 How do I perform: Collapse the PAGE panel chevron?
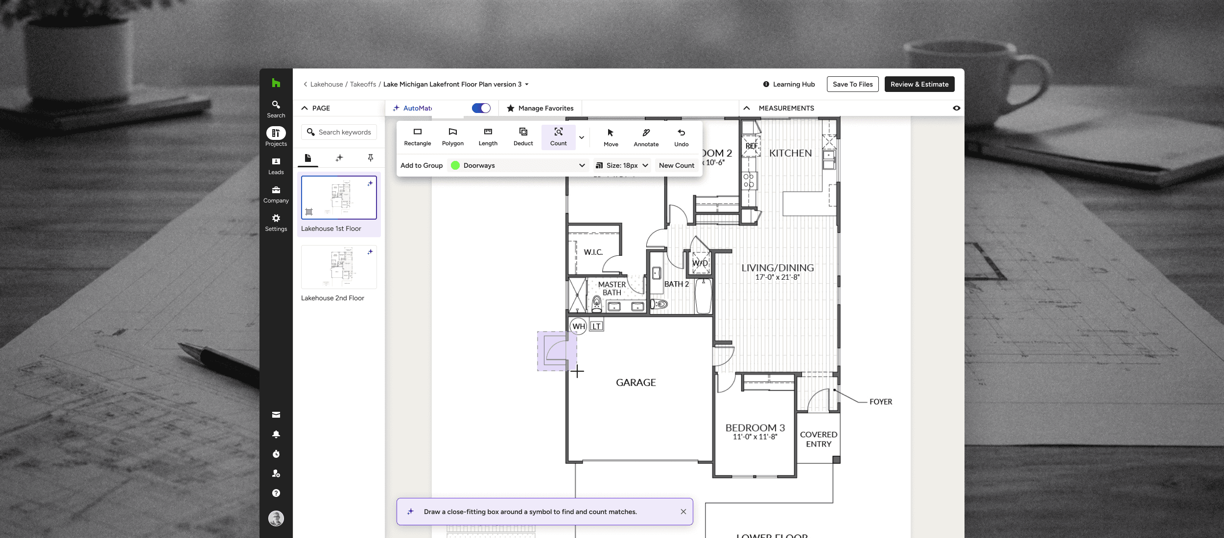(x=305, y=108)
